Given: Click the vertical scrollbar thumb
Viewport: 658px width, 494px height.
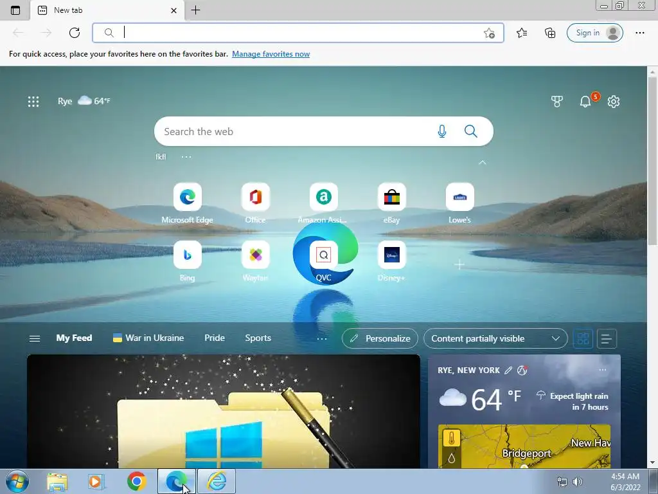Looking at the screenshot, I should (x=652, y=161).
